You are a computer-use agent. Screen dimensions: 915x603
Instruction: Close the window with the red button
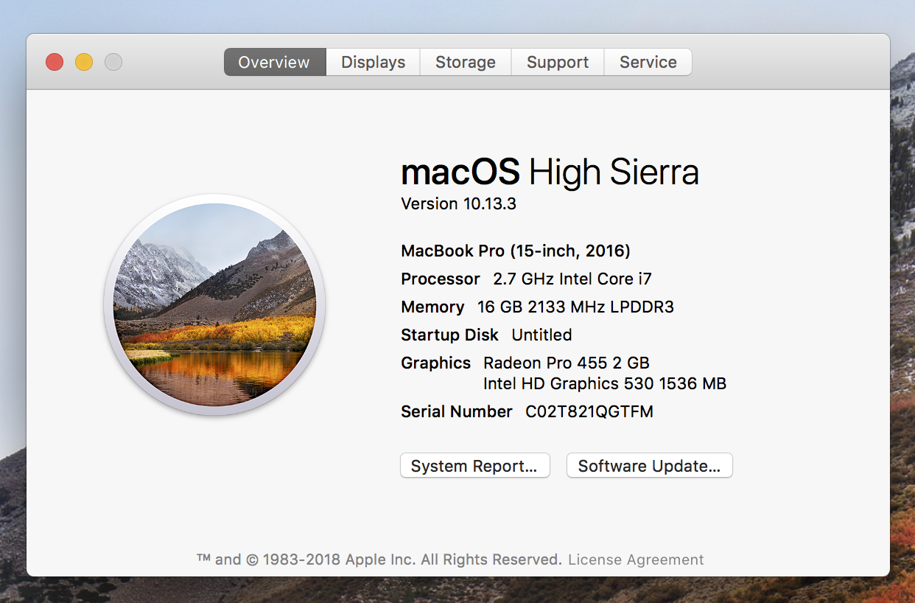55,63
